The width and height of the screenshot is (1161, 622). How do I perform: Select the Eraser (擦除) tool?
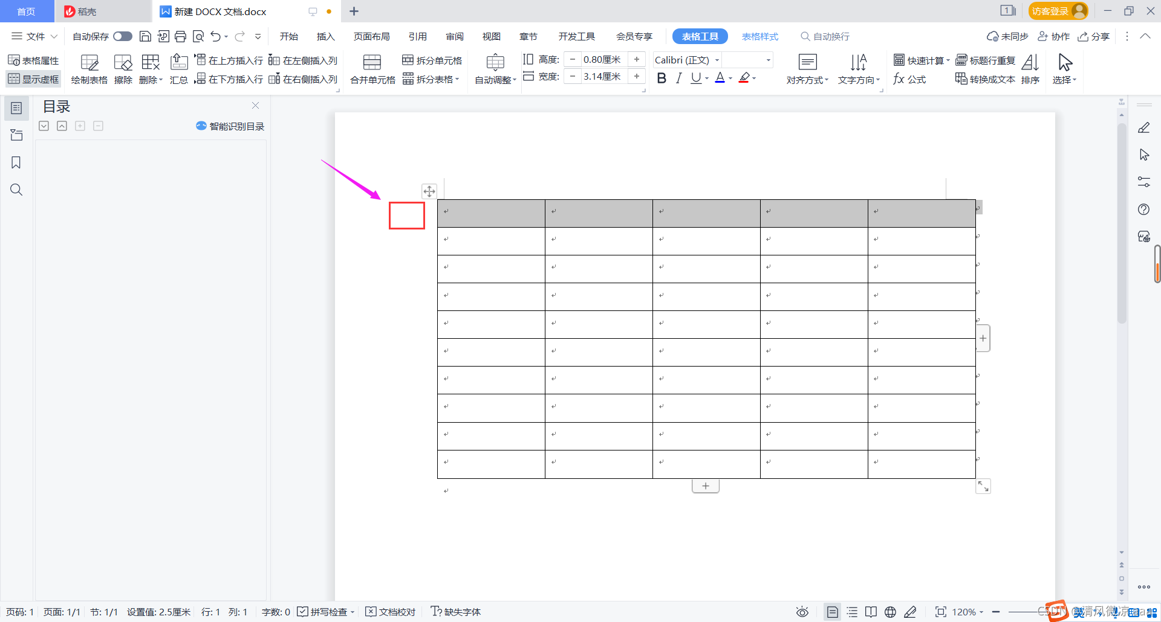click(123, 69)
